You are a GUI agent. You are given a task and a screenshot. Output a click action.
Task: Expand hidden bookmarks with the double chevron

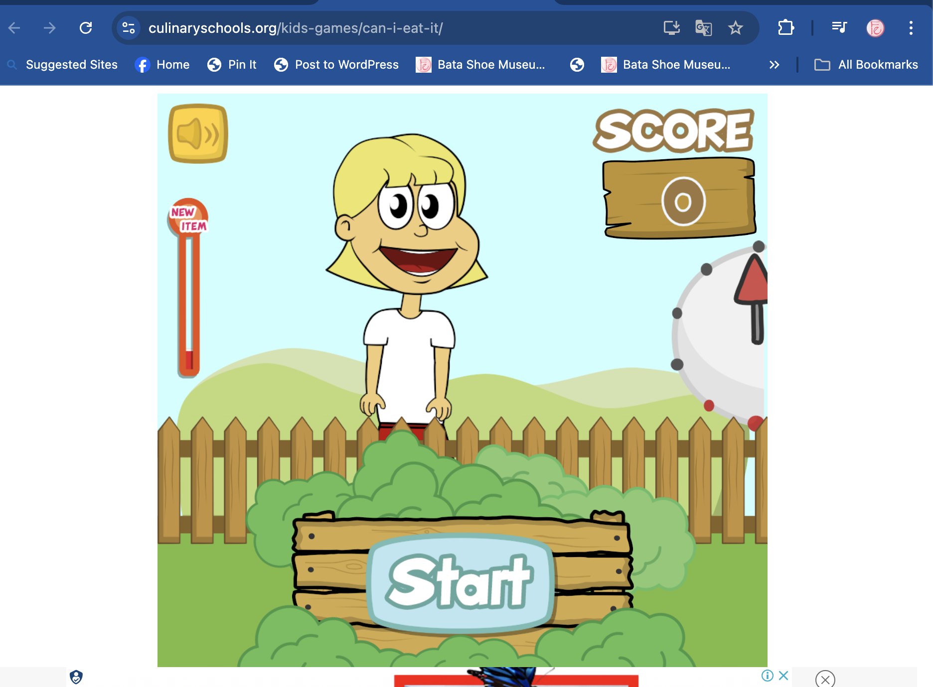click(x=774, y=65)
